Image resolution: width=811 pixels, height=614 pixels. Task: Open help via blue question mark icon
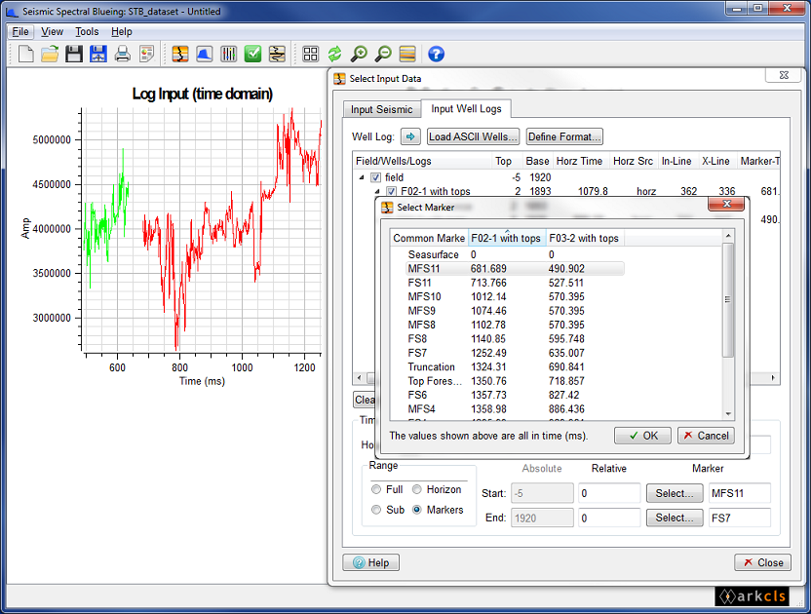point(436,54)
